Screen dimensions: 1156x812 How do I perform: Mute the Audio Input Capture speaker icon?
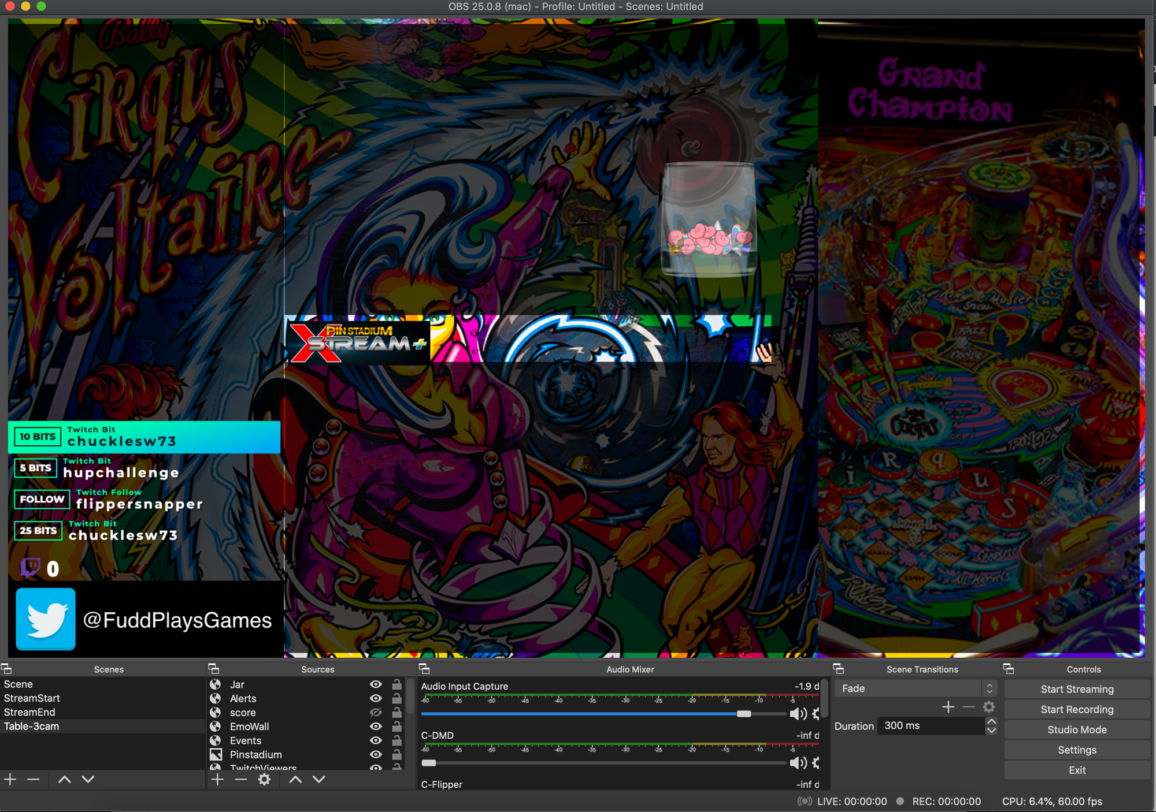(798, 714)
